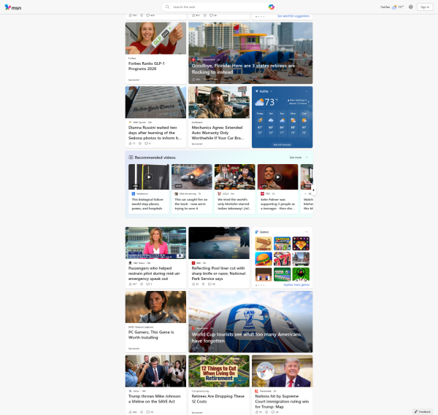Like the Dianna Russini article
This screenshot has height=415, width=438.
pos(130,144)
